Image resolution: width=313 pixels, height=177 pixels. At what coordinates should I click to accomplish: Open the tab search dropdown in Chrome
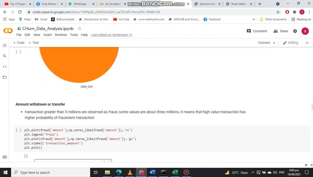pos(278,4)
